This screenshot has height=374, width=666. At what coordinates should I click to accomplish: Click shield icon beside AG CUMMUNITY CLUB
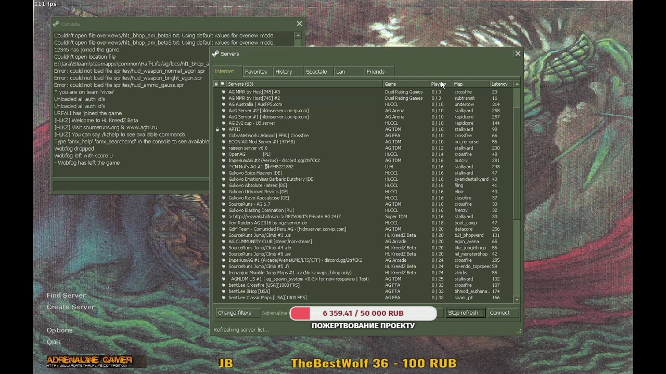(224, 242)
